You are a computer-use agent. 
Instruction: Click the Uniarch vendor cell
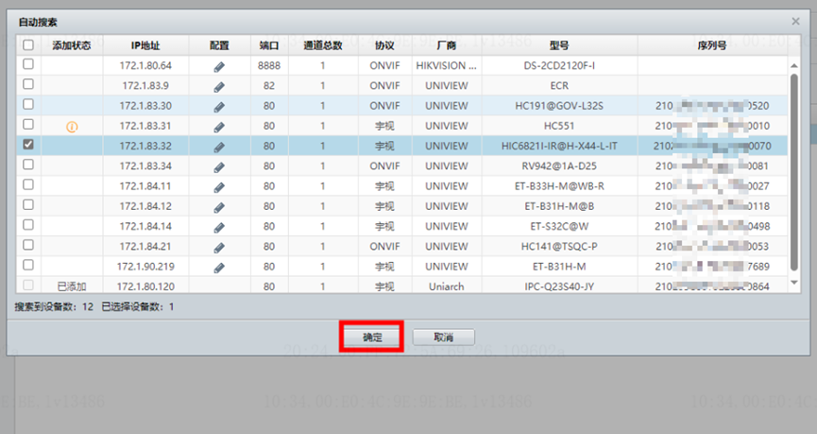pyautogui.click(x=447, y=286)
